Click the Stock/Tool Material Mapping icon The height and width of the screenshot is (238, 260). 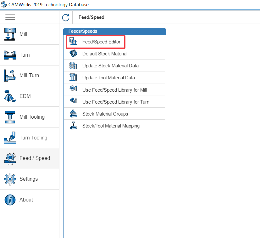[x=73, y=126]
